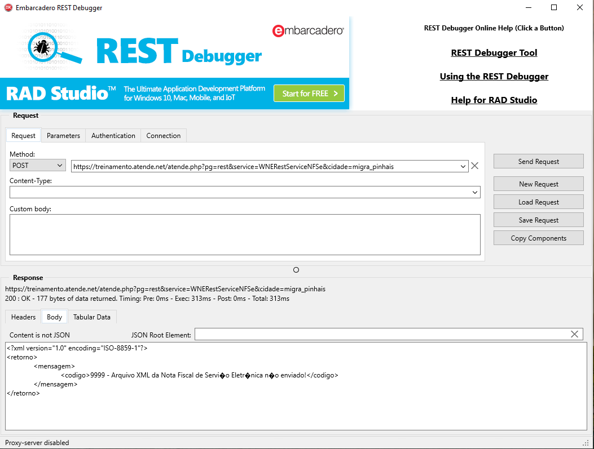Select the response Body tab
Viewport: 594px width, 449px height.
tap(54, 317)
